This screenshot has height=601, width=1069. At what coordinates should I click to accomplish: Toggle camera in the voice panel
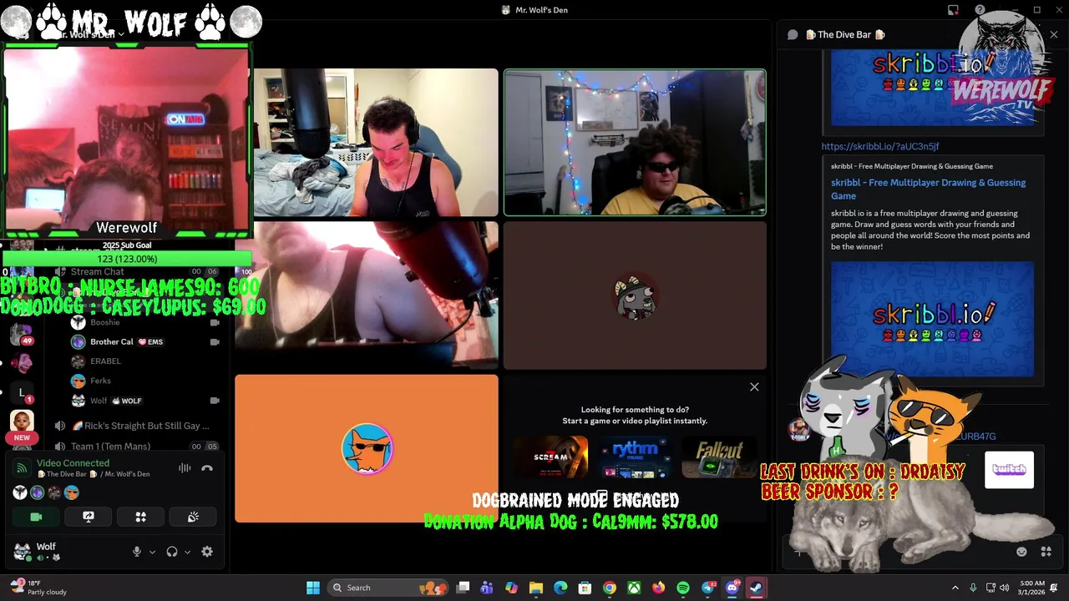tap(36, 517)
